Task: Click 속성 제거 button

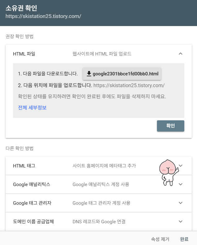Action: 160,239
